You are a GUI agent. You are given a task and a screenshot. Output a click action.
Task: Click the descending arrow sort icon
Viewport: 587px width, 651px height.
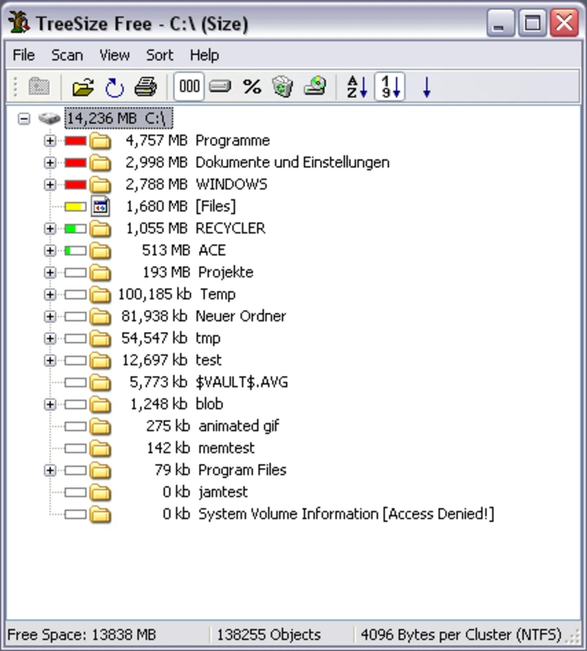pyautogui.click(x=427, y=87)
